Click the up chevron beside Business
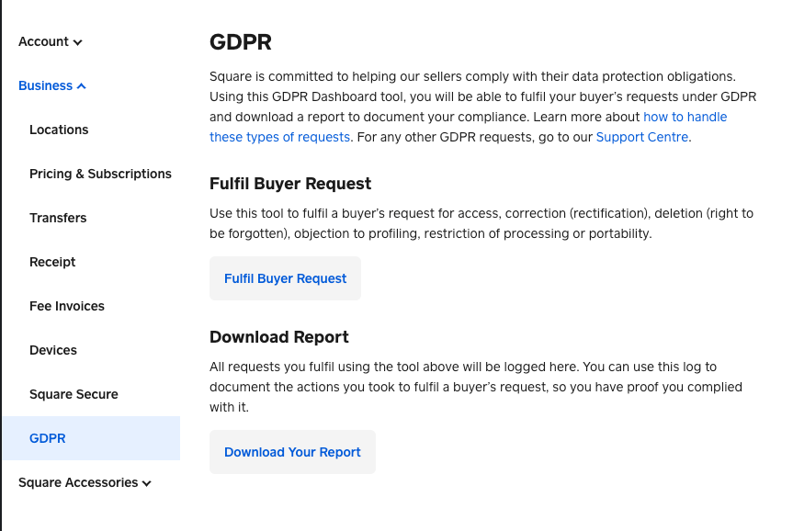 pyautogui.click(x=82, y=86)
